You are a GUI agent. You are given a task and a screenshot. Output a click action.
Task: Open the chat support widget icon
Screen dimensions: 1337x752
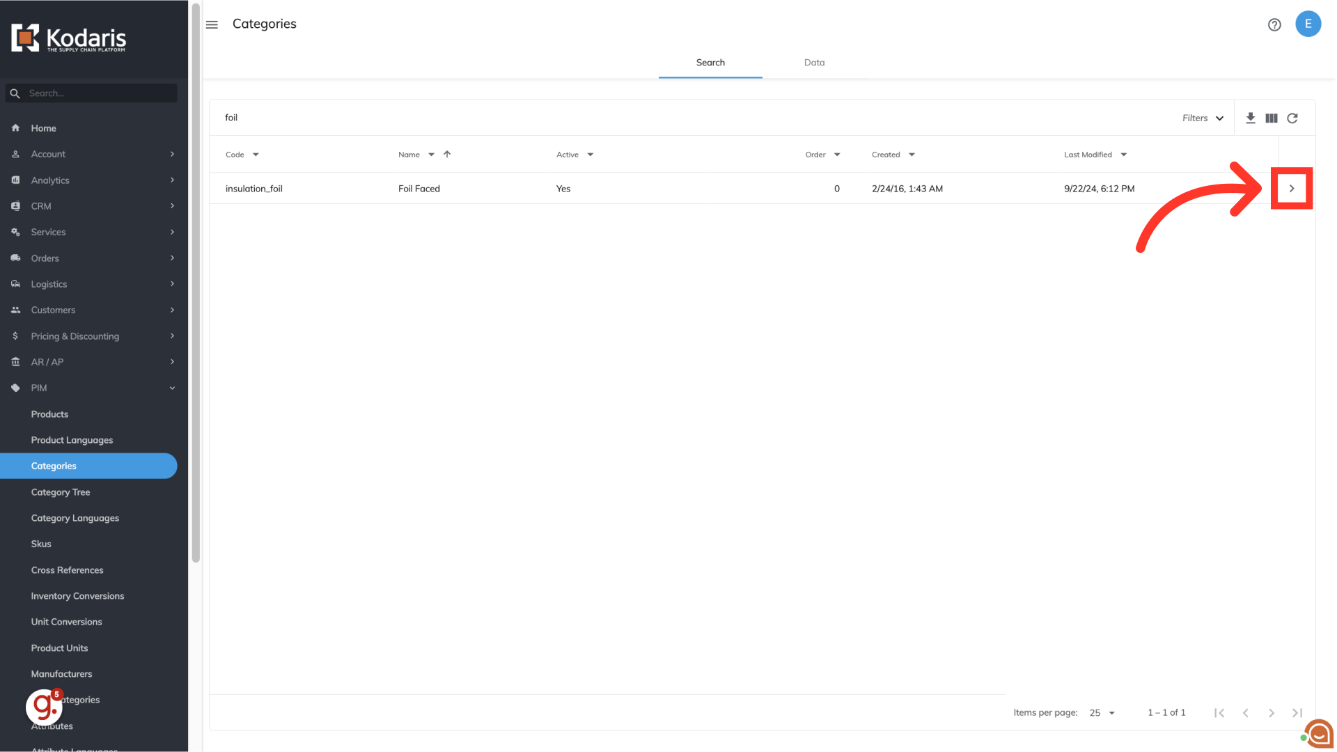click(1318, 733)
